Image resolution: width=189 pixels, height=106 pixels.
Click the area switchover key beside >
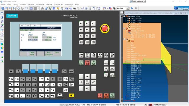(x=71, y=71)
